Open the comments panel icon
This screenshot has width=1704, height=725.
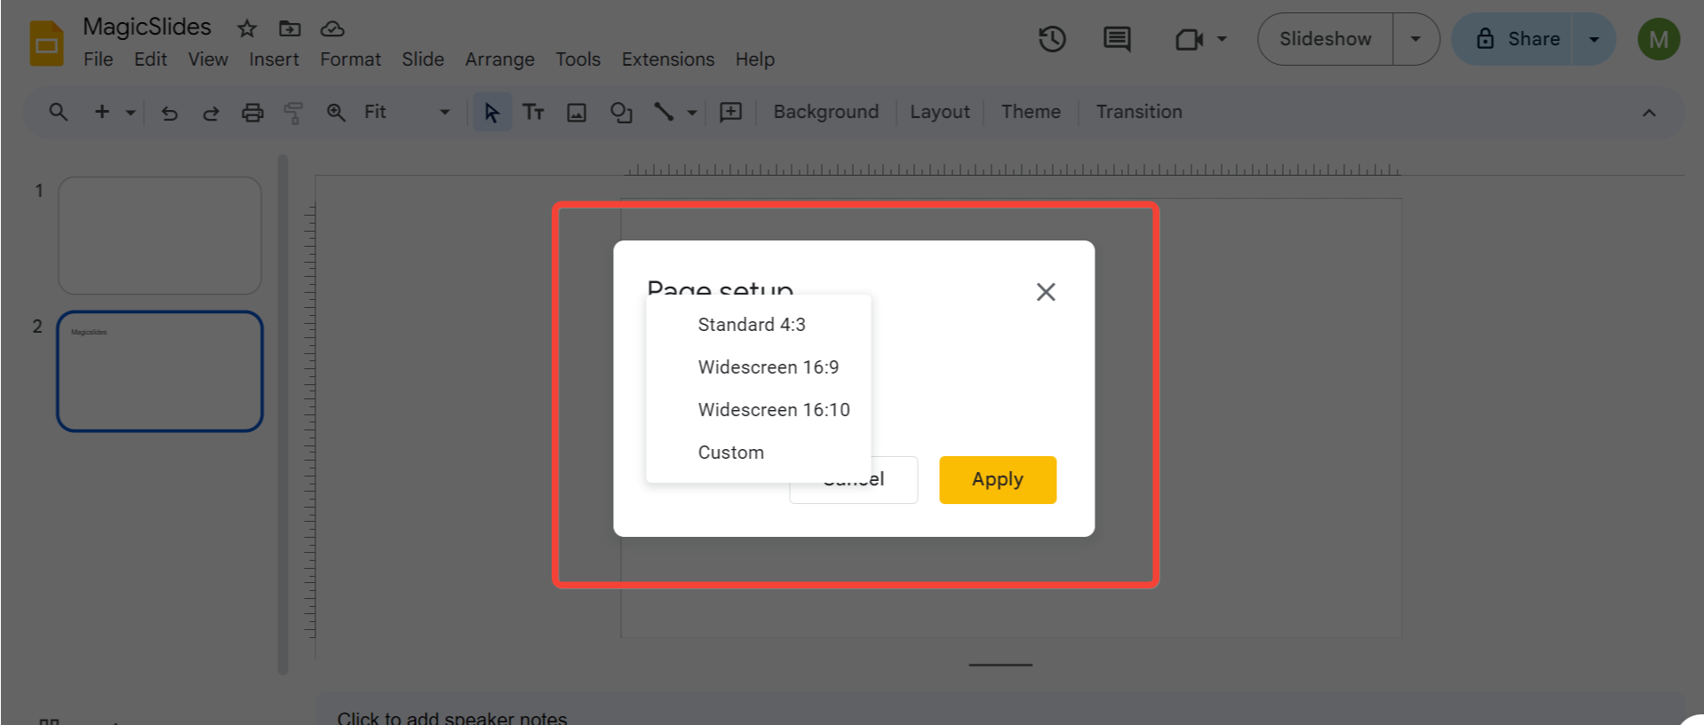point(1117,39)
